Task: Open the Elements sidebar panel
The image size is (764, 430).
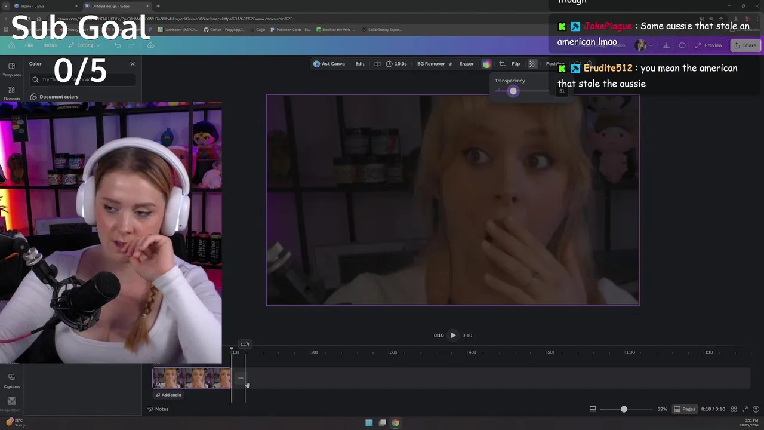Action: (11, 93)
